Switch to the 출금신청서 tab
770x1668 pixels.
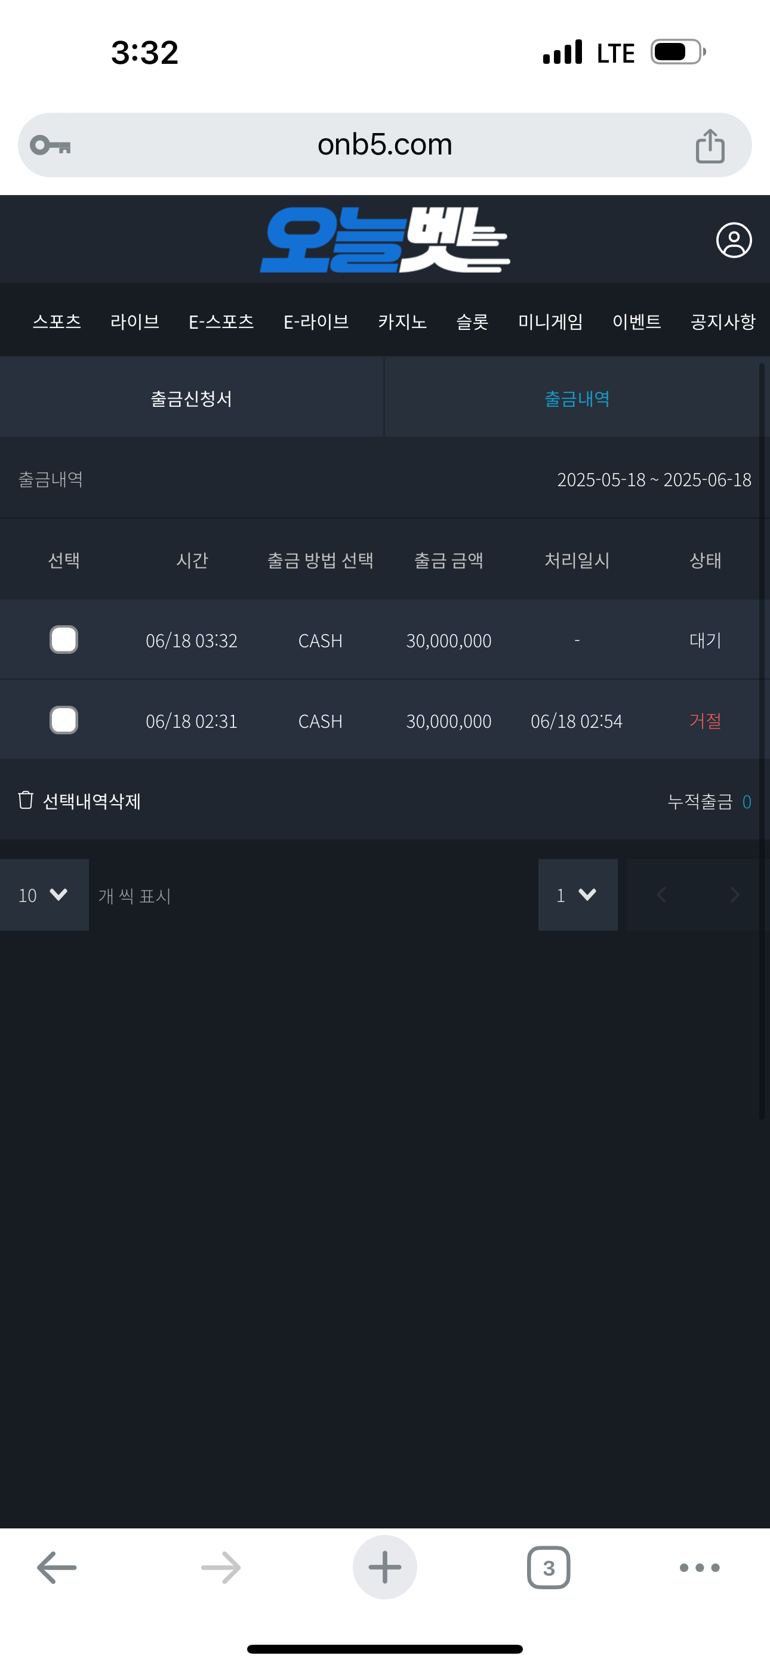pyautogui.click(x=191, y=399)
